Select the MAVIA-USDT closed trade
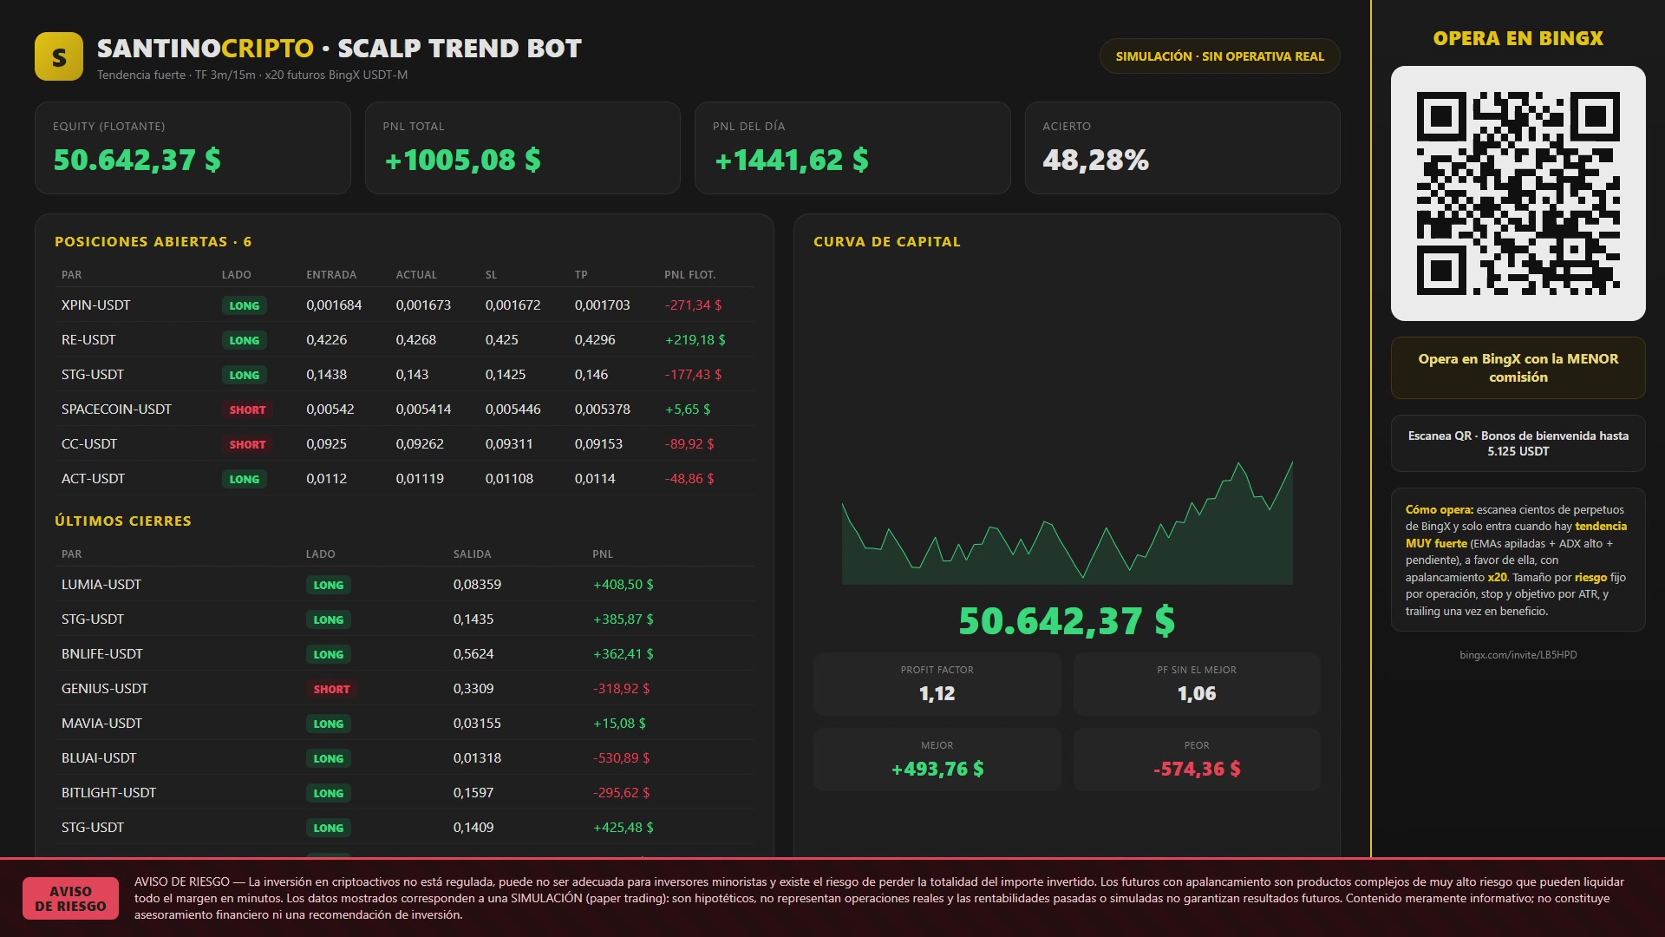 tap(404, 724)
